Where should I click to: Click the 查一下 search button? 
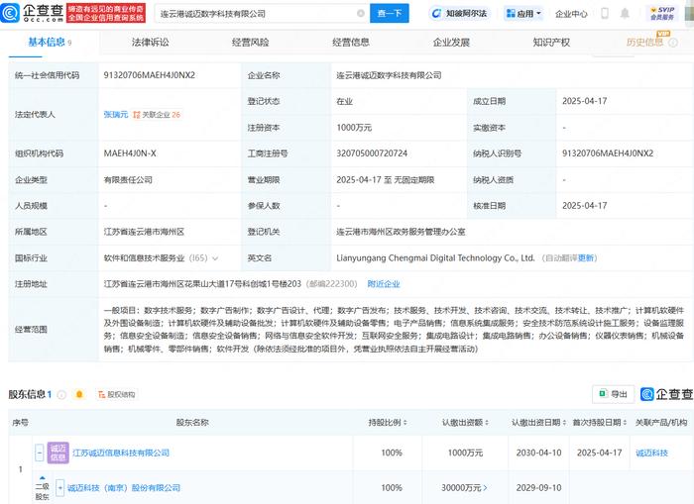(x=390, y=14)
